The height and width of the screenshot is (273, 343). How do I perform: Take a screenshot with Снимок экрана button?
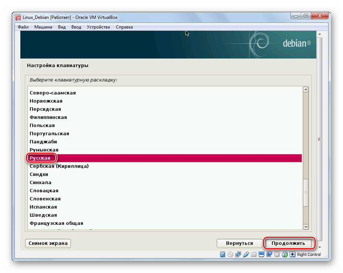(48, 243)
